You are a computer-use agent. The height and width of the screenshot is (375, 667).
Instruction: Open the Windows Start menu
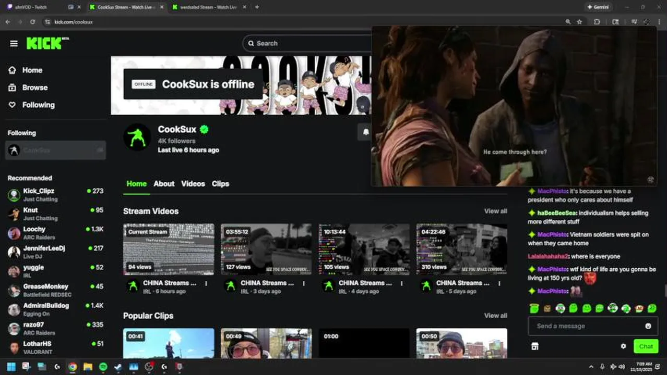click(x=11, y=367)
